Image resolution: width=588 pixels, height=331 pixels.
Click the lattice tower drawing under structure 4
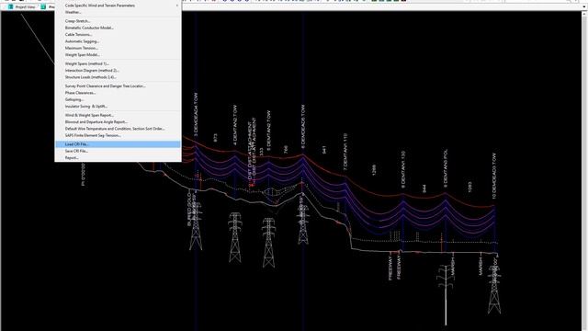point(235,237)
